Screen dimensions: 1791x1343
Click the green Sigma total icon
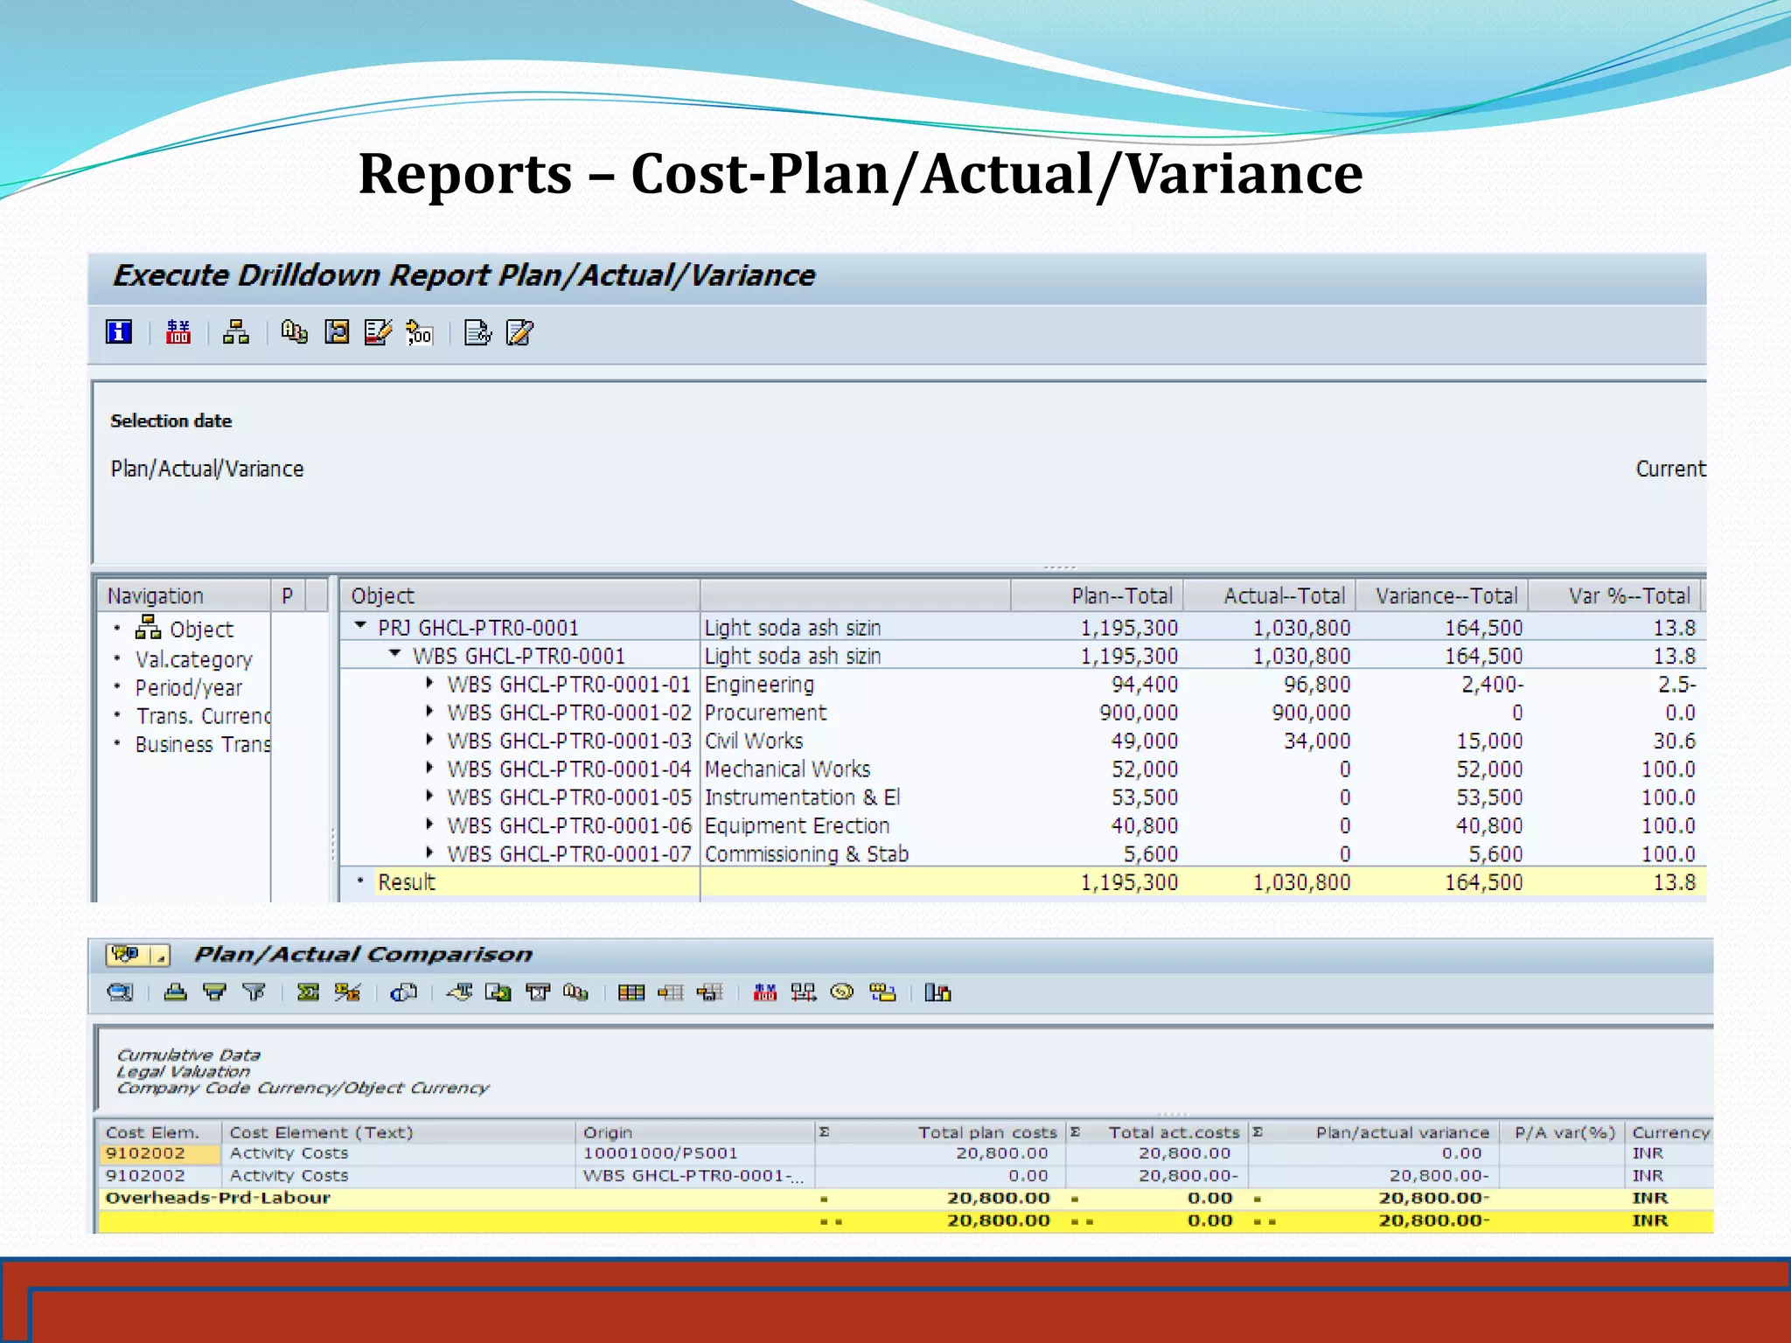click(x=308, y=992)
